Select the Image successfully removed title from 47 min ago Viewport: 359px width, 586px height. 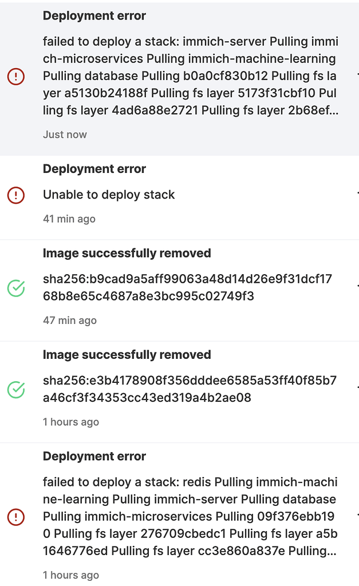(x=127, y=253)
